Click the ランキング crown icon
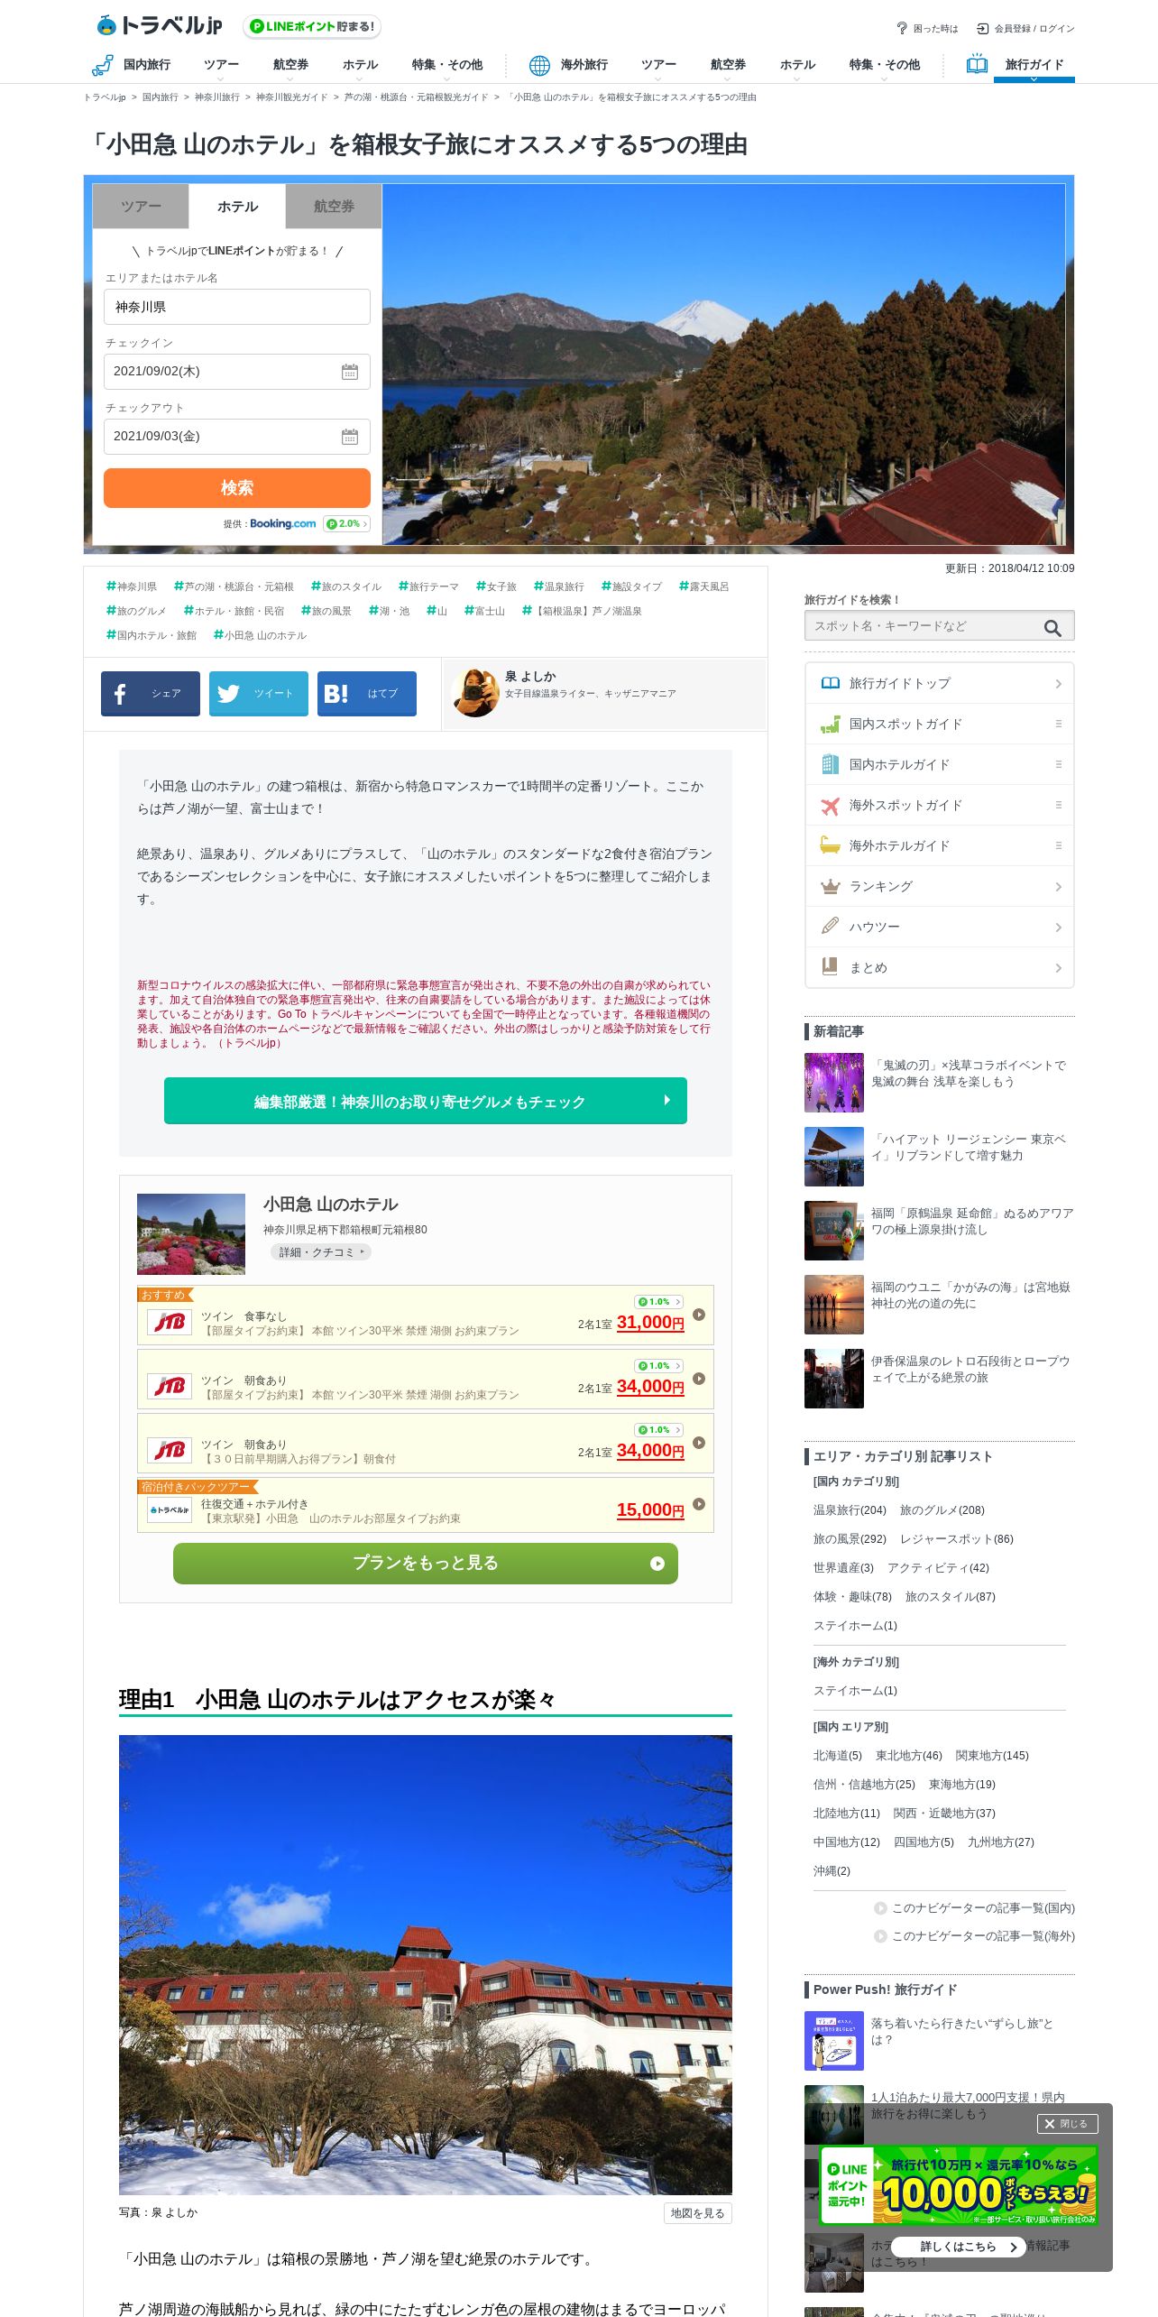 pos(830,887)
